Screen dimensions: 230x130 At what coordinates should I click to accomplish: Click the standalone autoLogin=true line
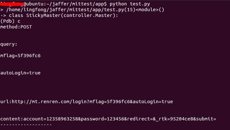tap(20, 73)
